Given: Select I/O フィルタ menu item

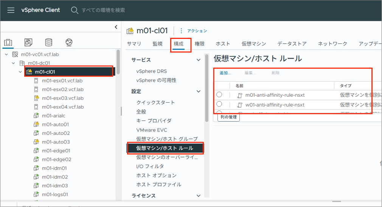Looking at the screenshot, I should (x=150, y=166).
